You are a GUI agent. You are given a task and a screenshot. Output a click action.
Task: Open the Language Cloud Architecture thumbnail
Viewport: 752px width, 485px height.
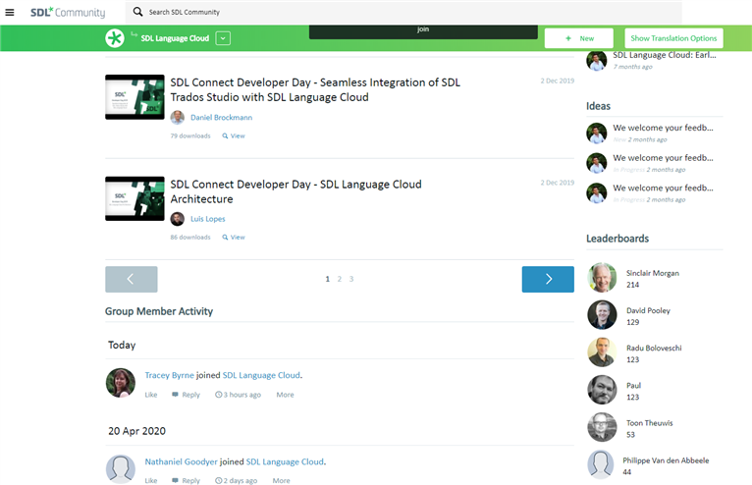click(x=134, y=198)
